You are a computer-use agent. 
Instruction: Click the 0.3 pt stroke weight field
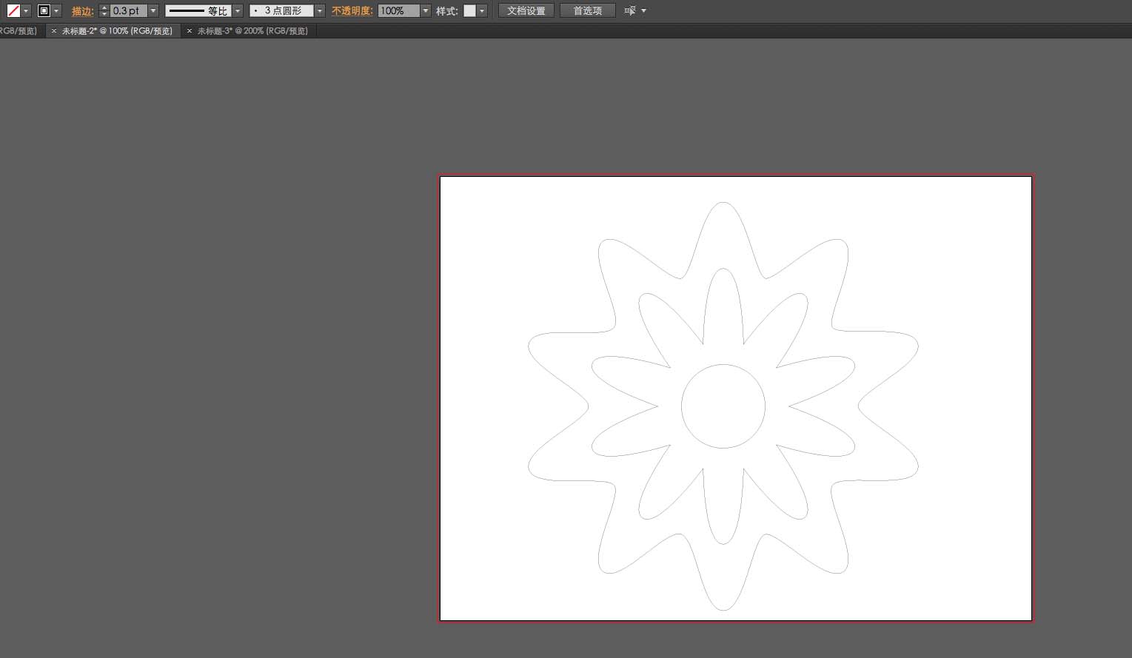(128, 11)
